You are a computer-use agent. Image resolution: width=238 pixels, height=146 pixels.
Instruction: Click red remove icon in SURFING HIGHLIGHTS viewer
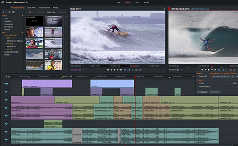click(x=231, y=70)
